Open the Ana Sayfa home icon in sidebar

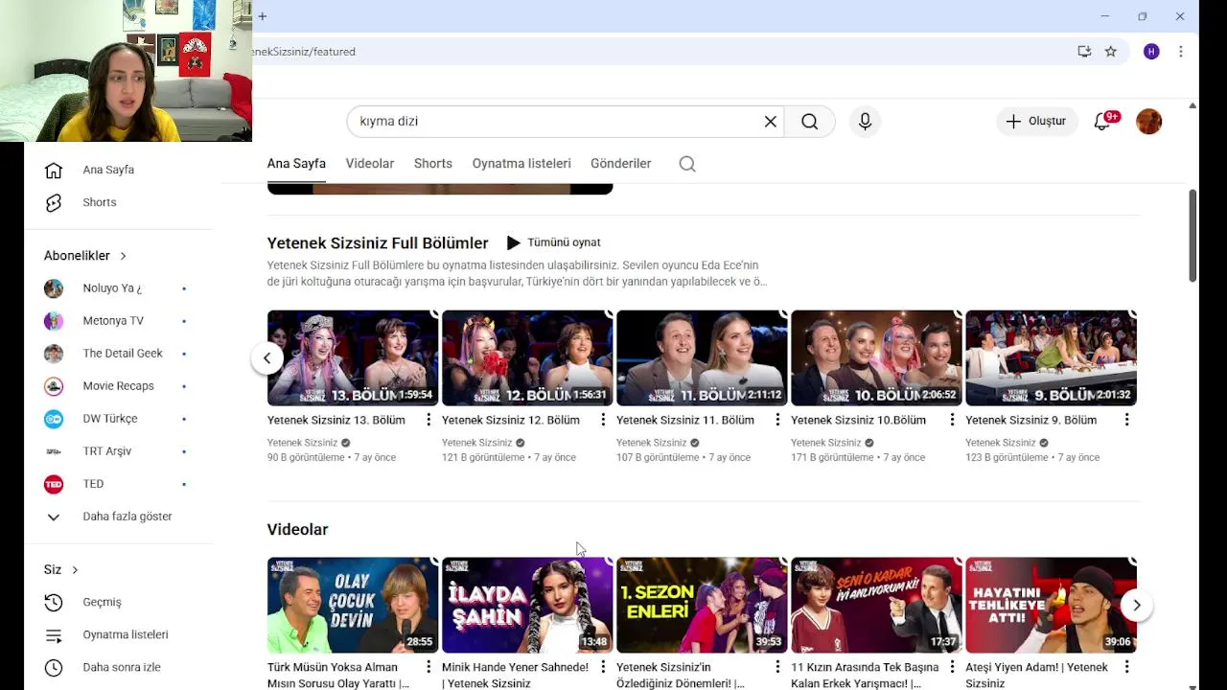pos(54,170)
